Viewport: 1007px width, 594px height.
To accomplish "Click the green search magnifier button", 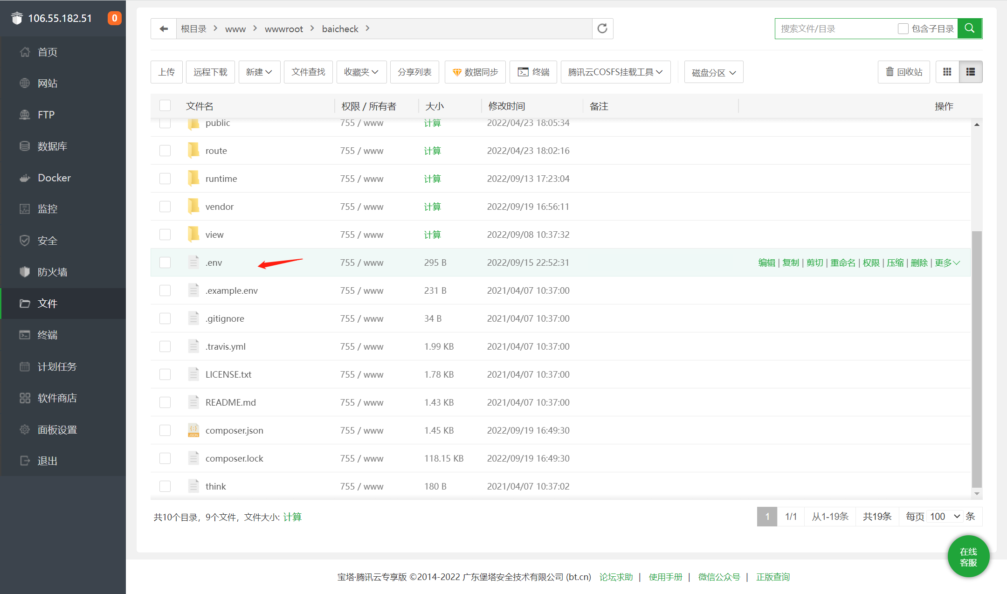I will tap(970, 28).
